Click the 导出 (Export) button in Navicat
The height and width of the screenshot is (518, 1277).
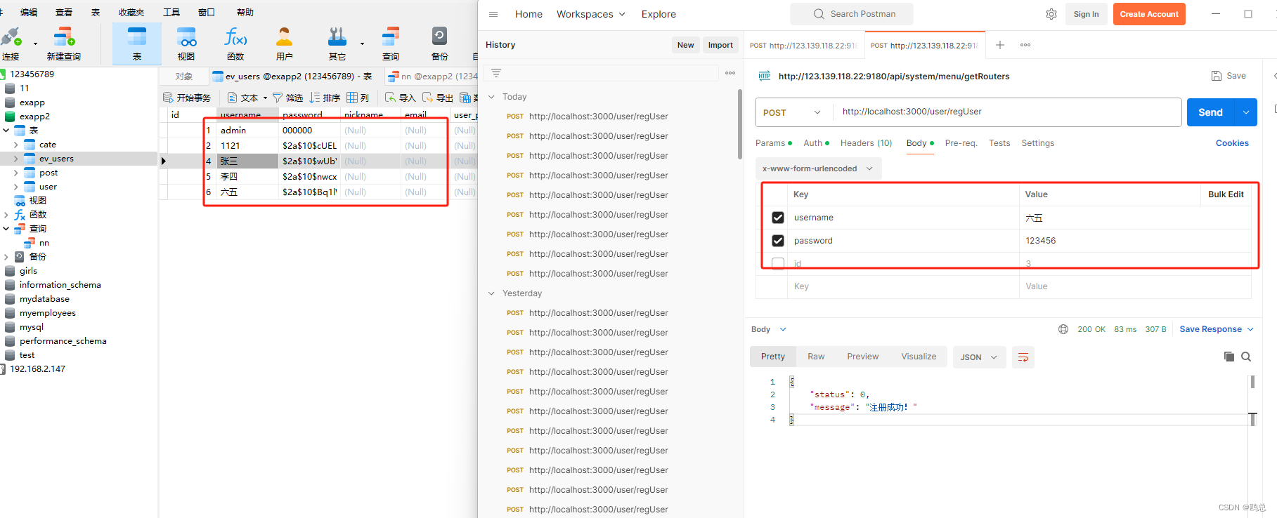tap(438, 98)
